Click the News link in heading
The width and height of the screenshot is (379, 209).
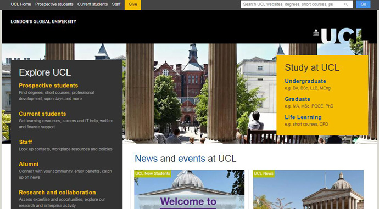pos(146,159)
